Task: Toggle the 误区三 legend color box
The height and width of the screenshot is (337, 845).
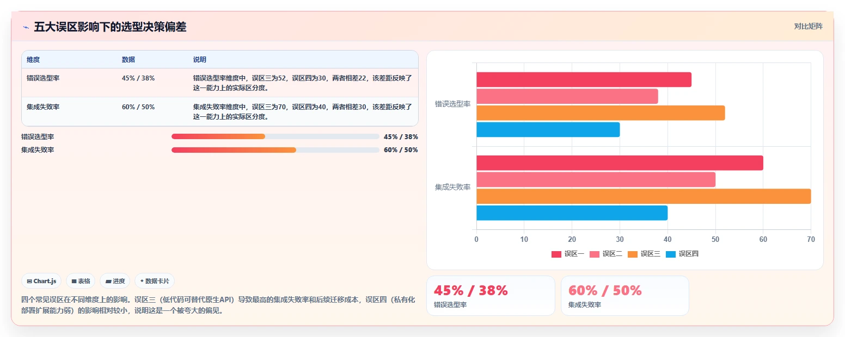Action: click(633, 254)
